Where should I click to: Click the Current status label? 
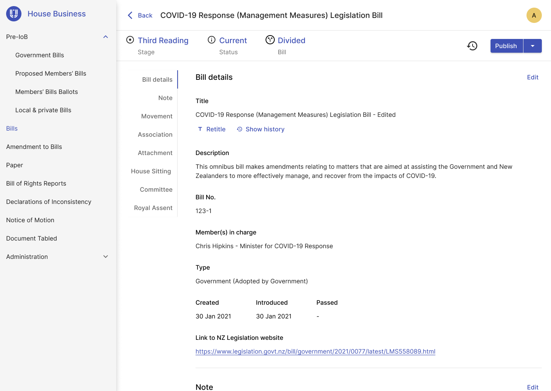point(233,40)
